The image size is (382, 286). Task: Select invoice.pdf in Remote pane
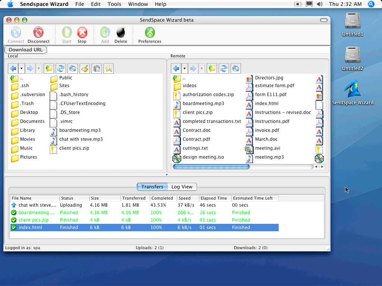coord(262,130)
